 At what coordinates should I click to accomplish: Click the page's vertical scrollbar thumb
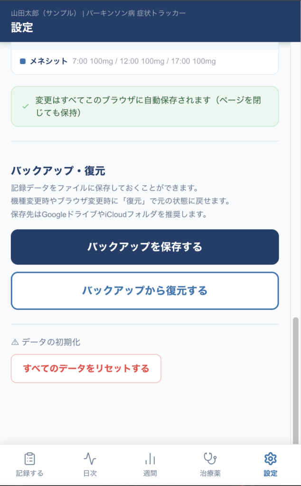point(296,380)
